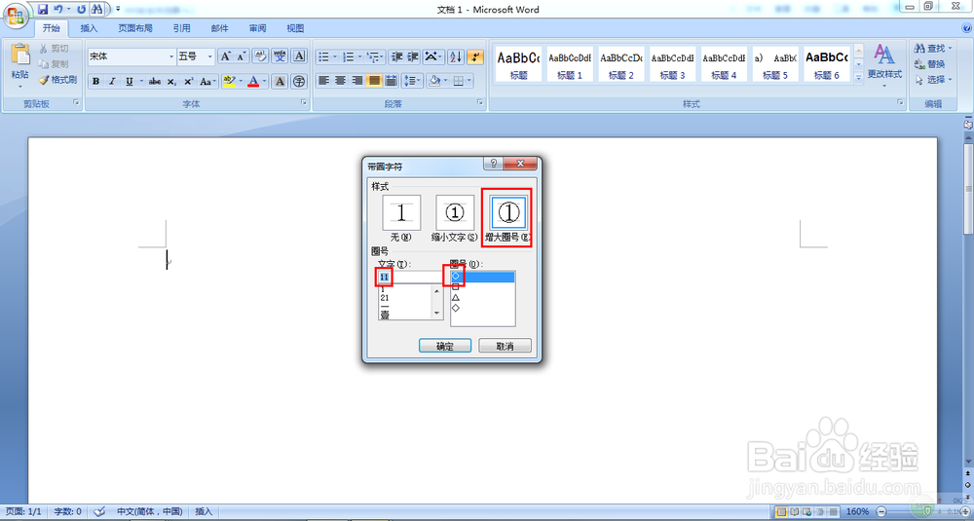Select the Format Painter brush
The width and height of the screenshot is (974, 521).
click(x=57, y=80)
